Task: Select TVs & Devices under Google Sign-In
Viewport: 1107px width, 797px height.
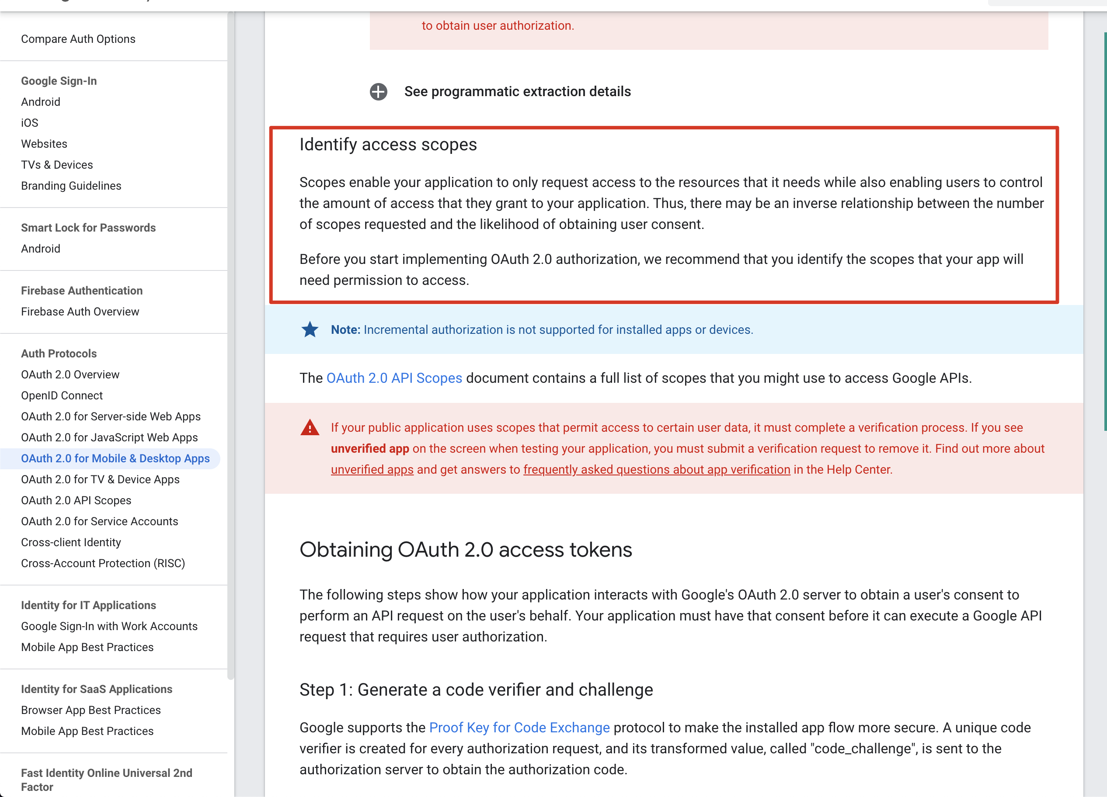Action: click(x=57, y=165)
